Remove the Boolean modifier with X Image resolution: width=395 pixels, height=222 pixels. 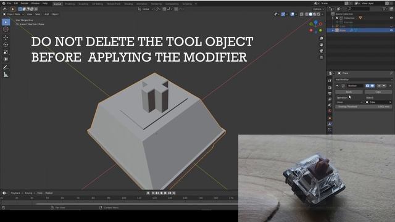pyautogui.click(x=390, y=86)
